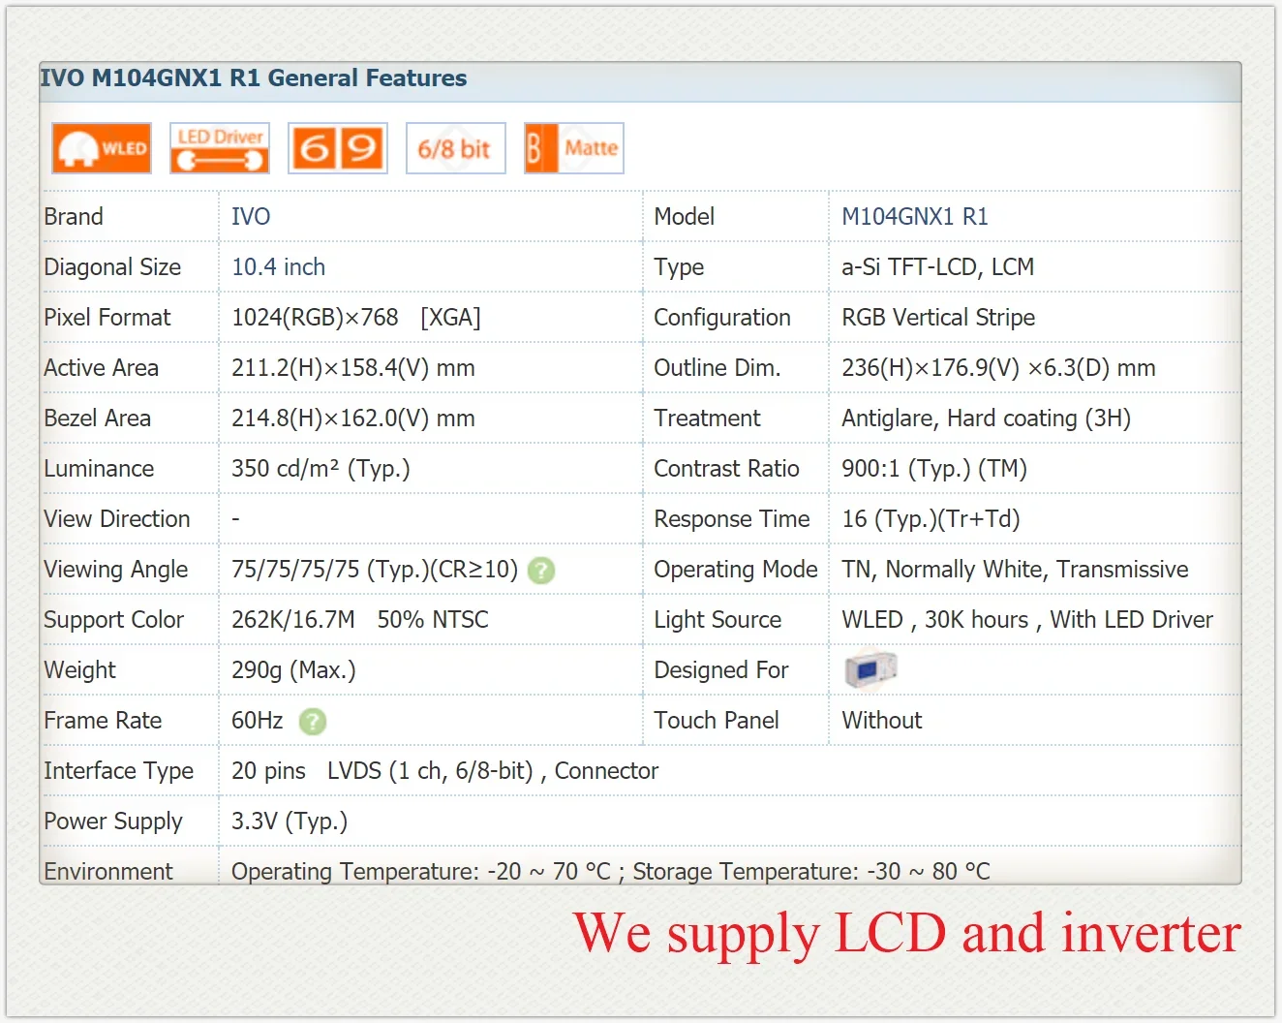The height and width of the screenshot is (1023, 1282).
Task: Click the Active Area row label
Action: (102, 368)
